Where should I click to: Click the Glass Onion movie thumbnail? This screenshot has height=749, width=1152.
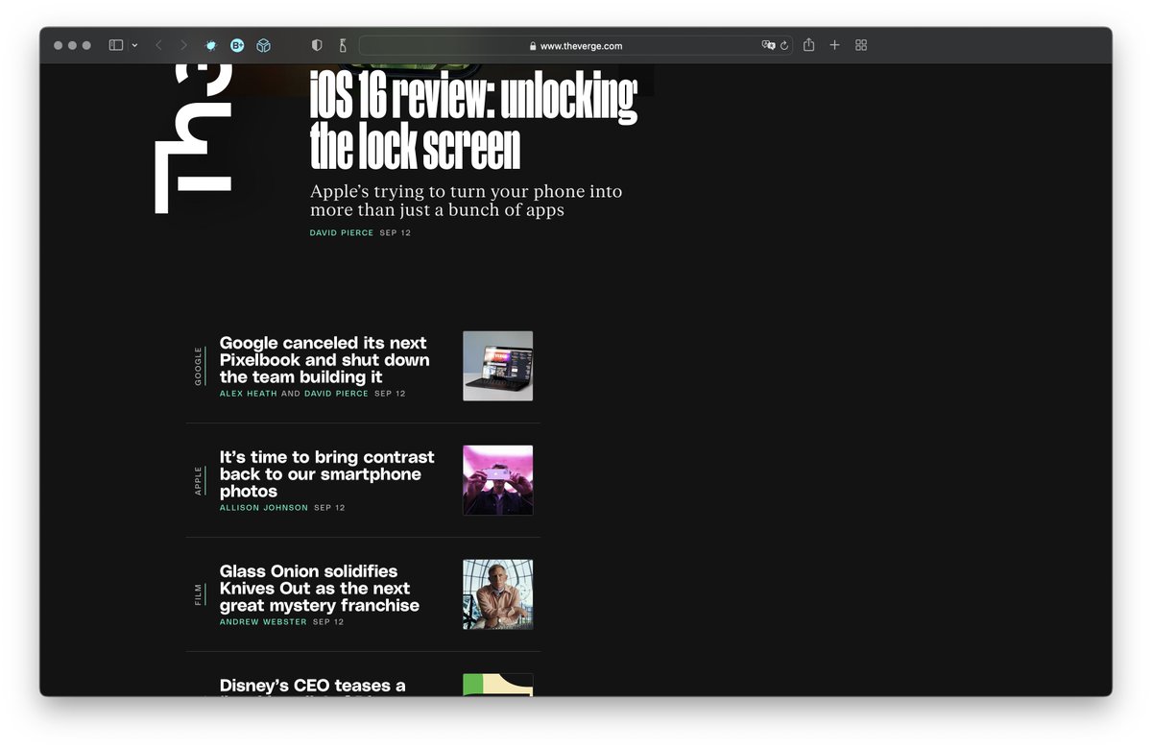coord(497,594)
